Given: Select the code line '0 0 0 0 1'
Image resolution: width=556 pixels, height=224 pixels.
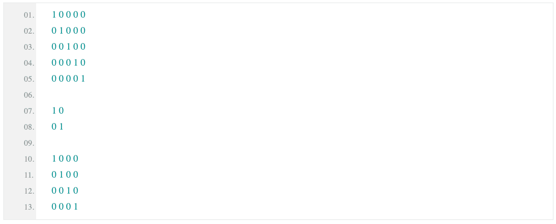Looking at the screenshot, I should point(69,79).
